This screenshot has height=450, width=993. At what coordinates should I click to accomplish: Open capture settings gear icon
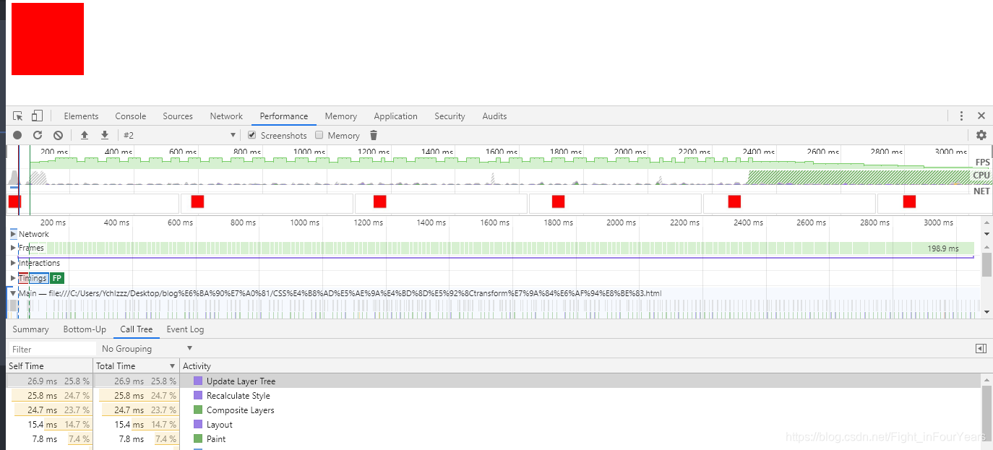tap(981, 135)
